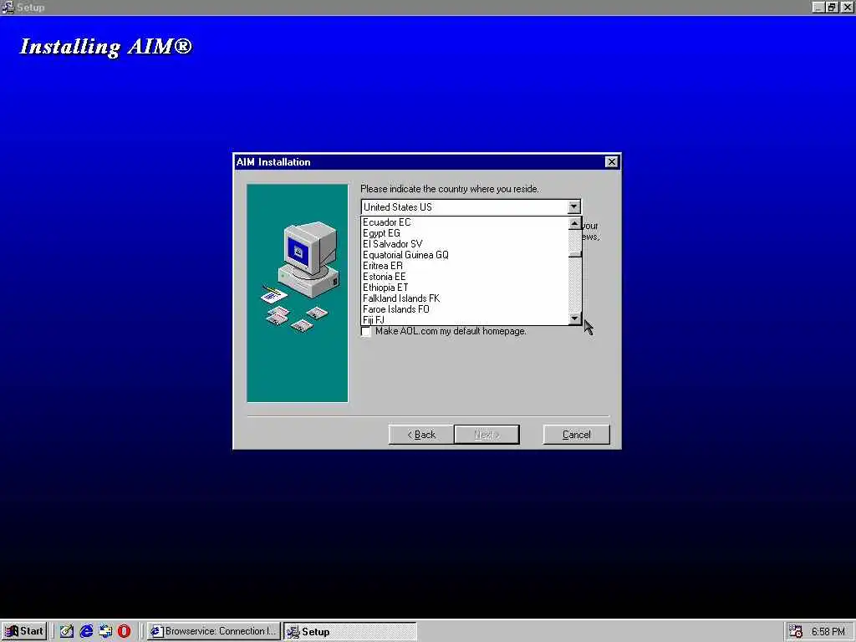Viewport: 856px width, 642px height.
Task: Restore the Setup window with the title bar button
Action: point(832,7)
